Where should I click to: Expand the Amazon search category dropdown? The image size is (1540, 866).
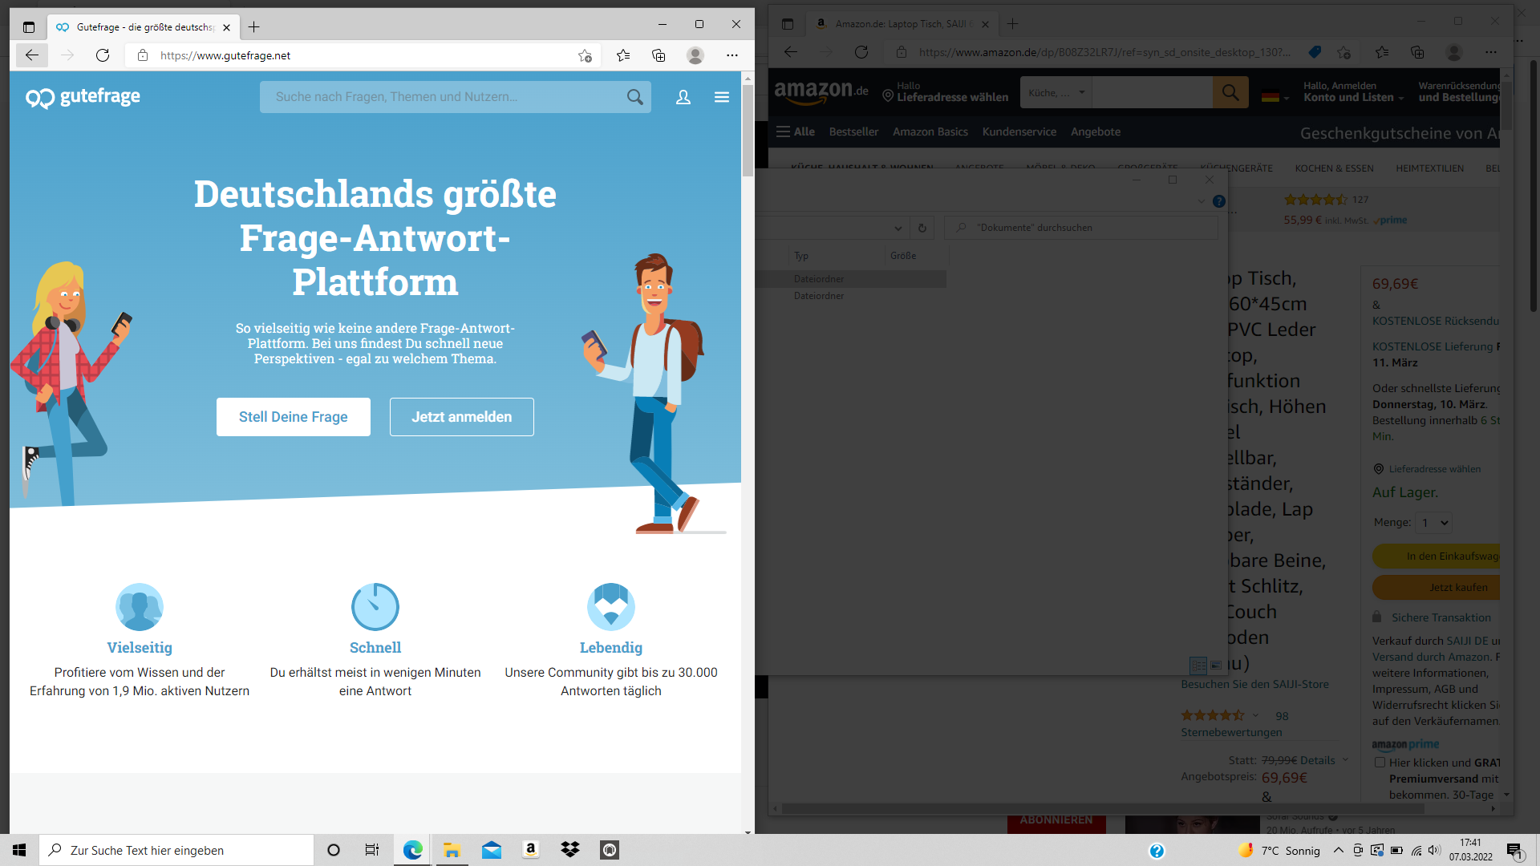pos(1056,93)
